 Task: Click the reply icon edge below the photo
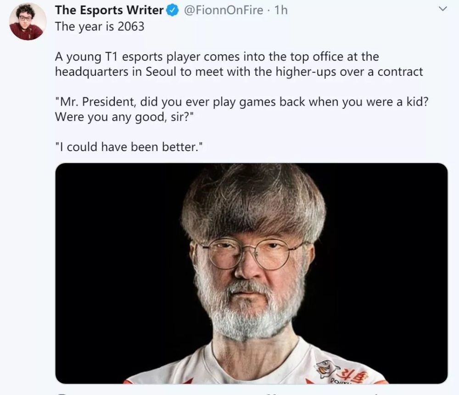pyautogui.click(x=62, y=394)
